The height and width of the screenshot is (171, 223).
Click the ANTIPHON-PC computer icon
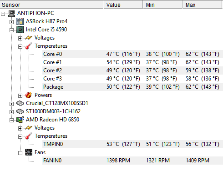pos(11,13)
